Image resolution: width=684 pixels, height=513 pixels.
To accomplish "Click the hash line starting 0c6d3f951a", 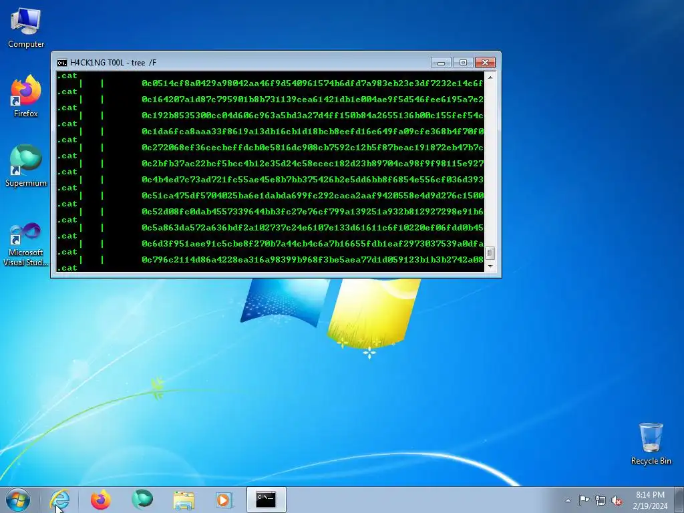I will [313, 244].
